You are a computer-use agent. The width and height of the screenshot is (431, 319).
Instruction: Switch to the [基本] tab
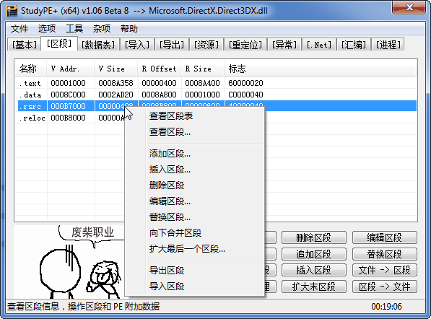coord(25,45)
